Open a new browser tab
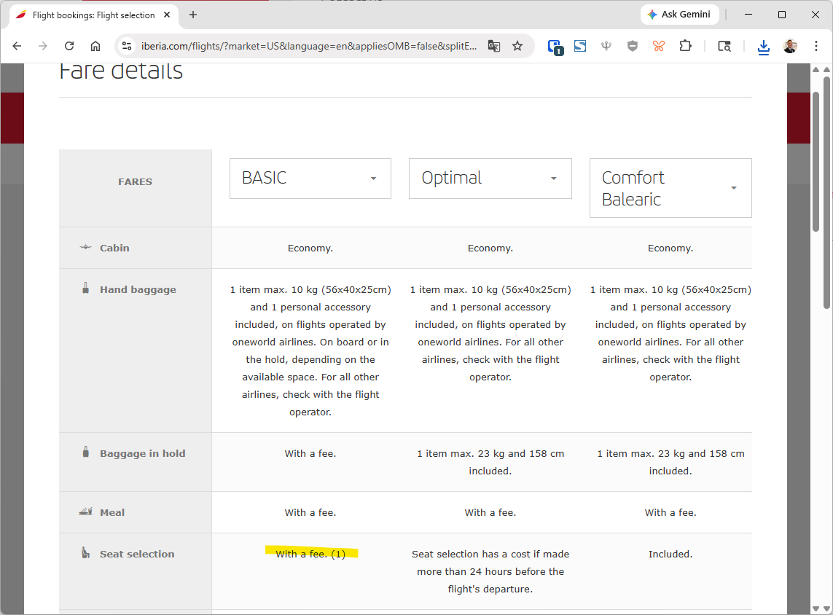Screen dimensions: 833x615 193,15
